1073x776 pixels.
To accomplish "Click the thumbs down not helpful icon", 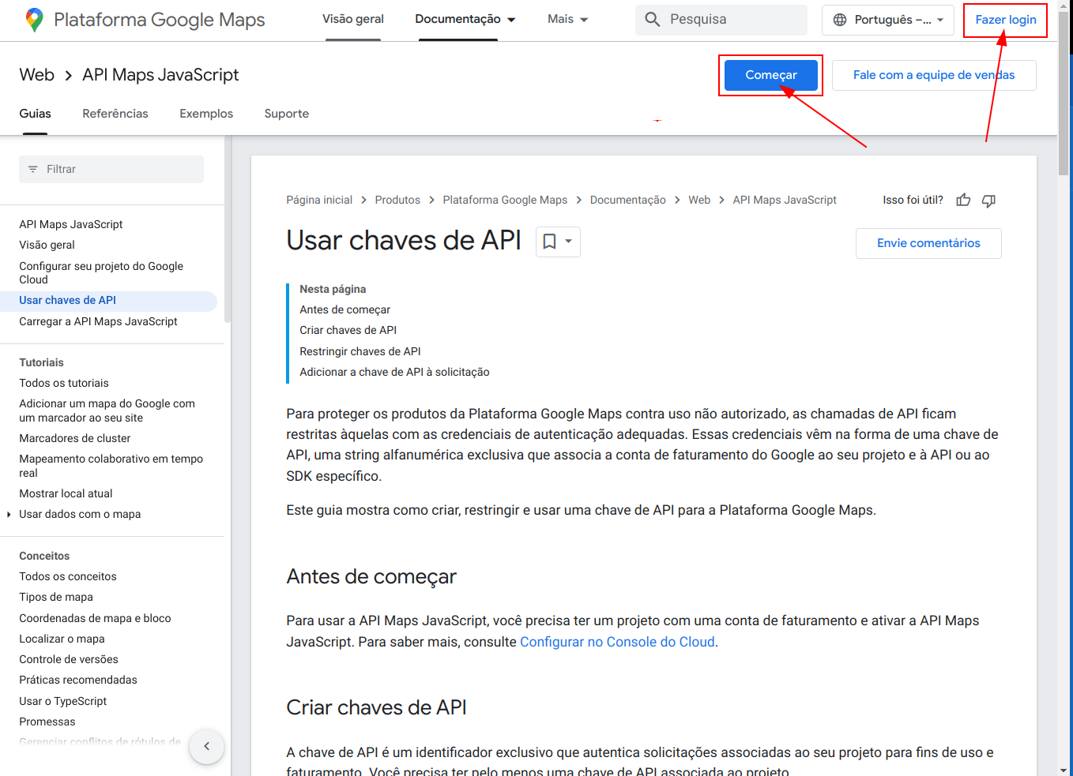I will point(988,200).
